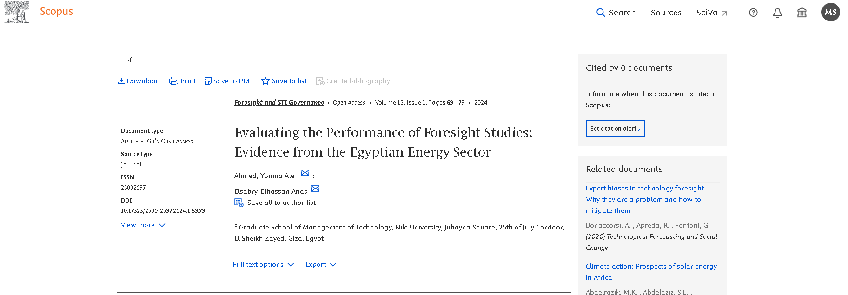Open the Export dropdown

click(x=321, y=264)
